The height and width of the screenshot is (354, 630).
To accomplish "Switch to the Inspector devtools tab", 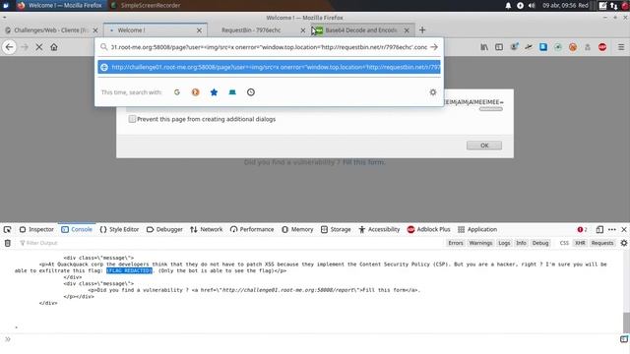I will 36,229.
